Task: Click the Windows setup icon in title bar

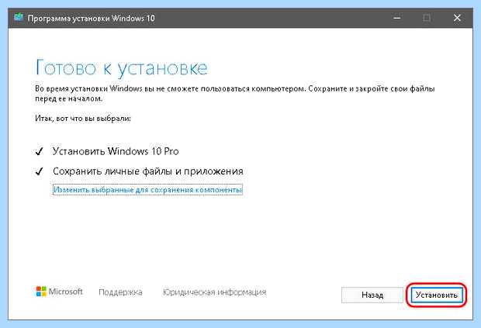Action: [x=19, y=18]
